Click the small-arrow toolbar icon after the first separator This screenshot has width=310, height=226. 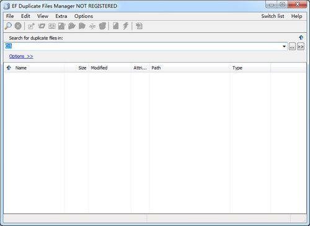click(x=31, y=26)
